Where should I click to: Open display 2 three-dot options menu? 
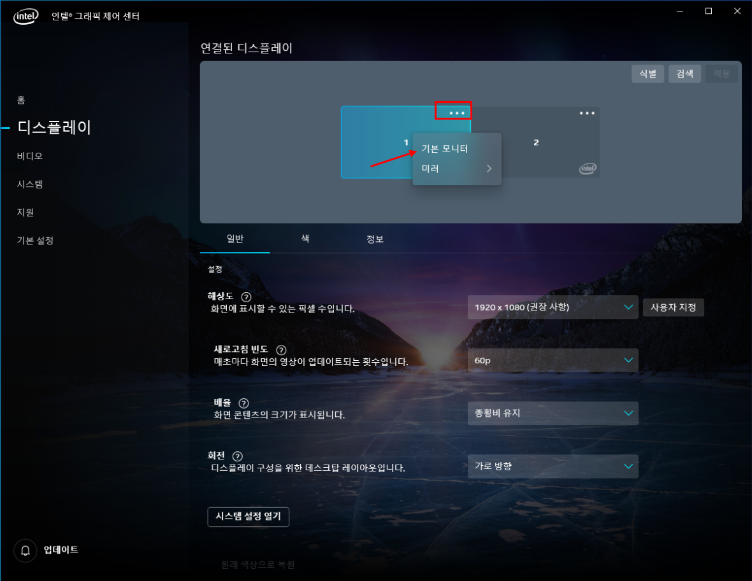(587, 113)
